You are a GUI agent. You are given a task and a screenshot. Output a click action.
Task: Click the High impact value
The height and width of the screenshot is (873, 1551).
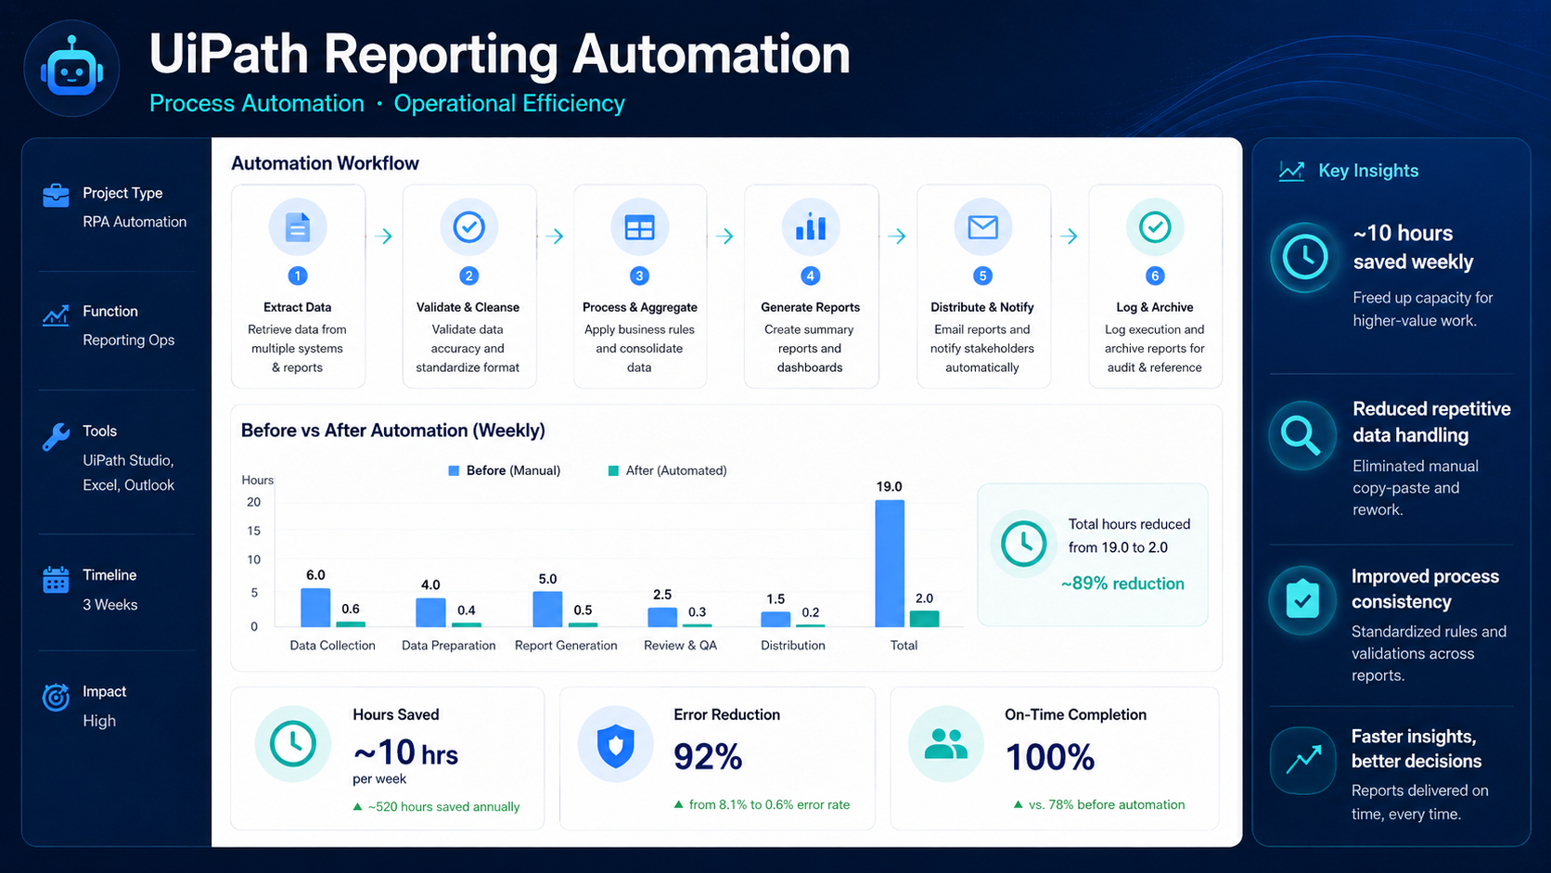click(99, 721)
